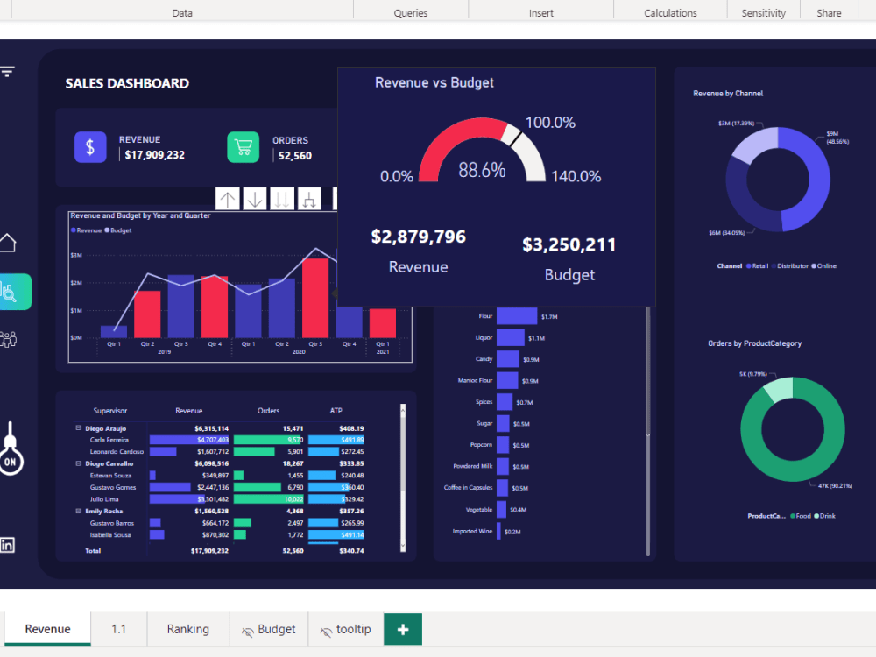The width and height of the screenshot is (876, 657).
Task: Click the LinkedIn icon at bottom left
Action: 8,545
